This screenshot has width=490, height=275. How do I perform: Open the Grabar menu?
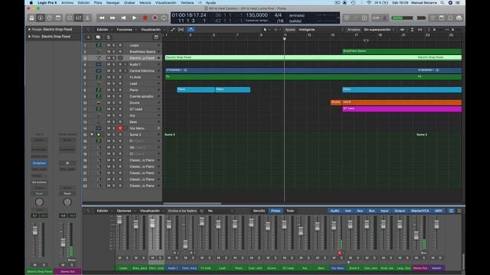129,2
